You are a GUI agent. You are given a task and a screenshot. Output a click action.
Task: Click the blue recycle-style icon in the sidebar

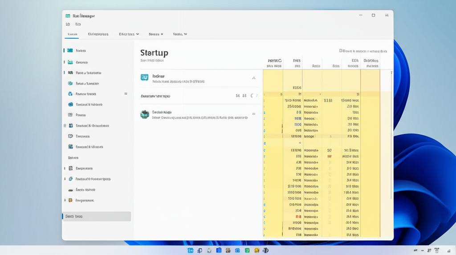pyautogui.click(x=70, y=94)
